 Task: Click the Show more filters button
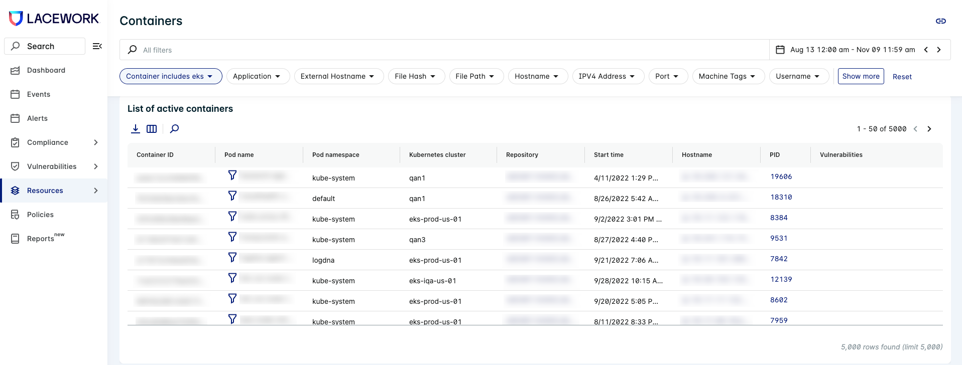coord(861,76)
